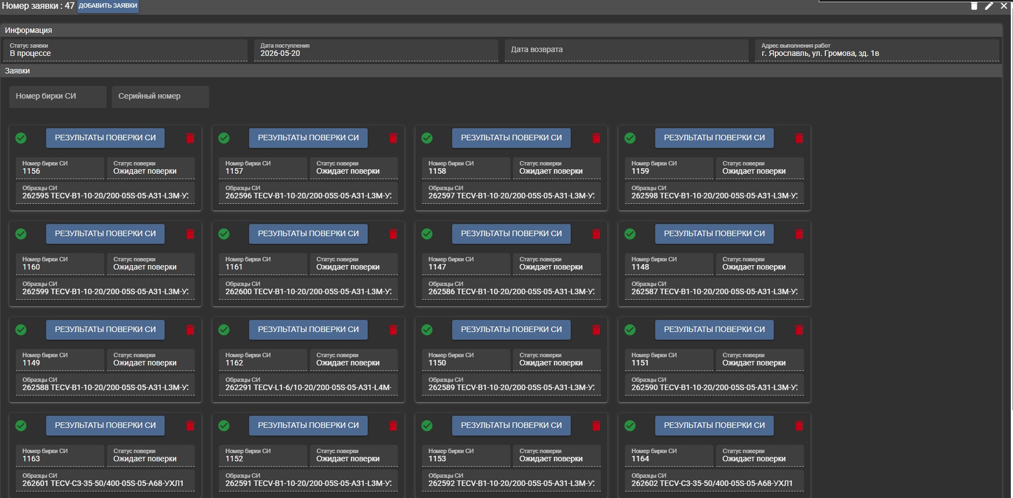Delete card with tag number 1150
Viewport: 1013px width, 498px height.
click(596, 330)
